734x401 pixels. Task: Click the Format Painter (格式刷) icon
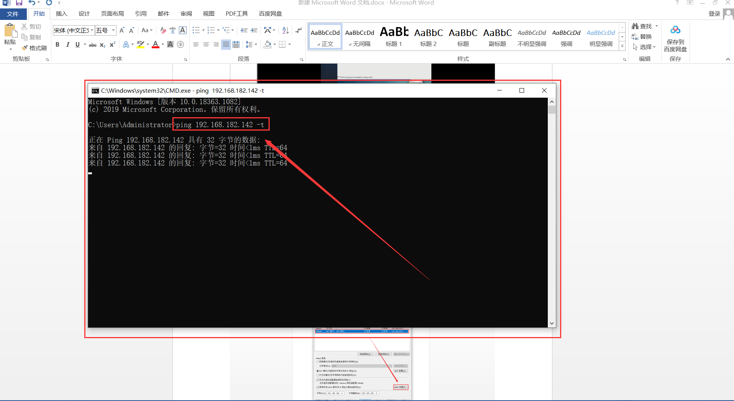[x=25, y=48]
